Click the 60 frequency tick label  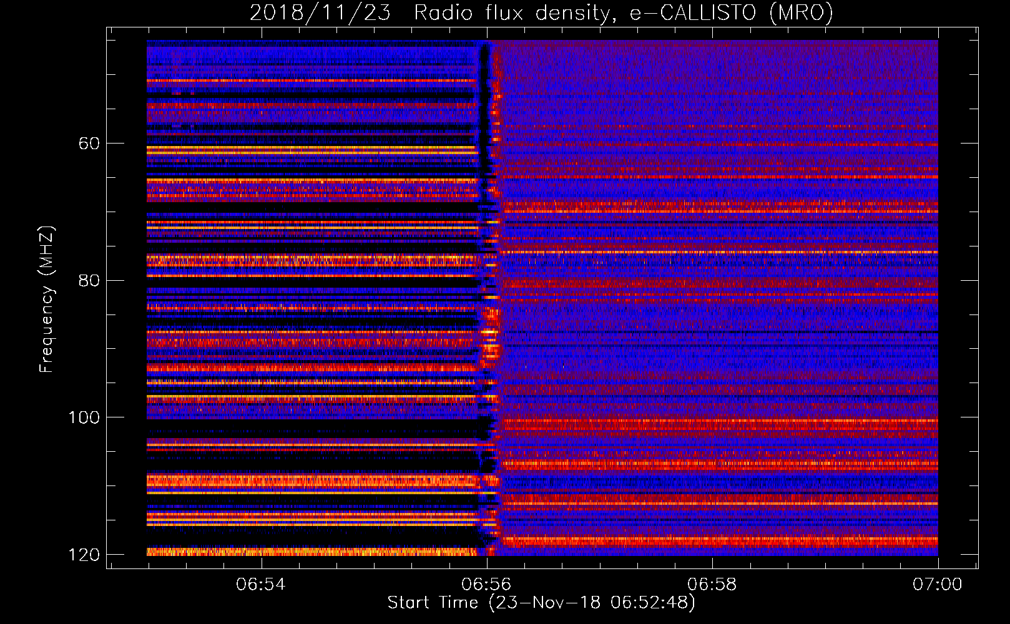coord(89,144)
